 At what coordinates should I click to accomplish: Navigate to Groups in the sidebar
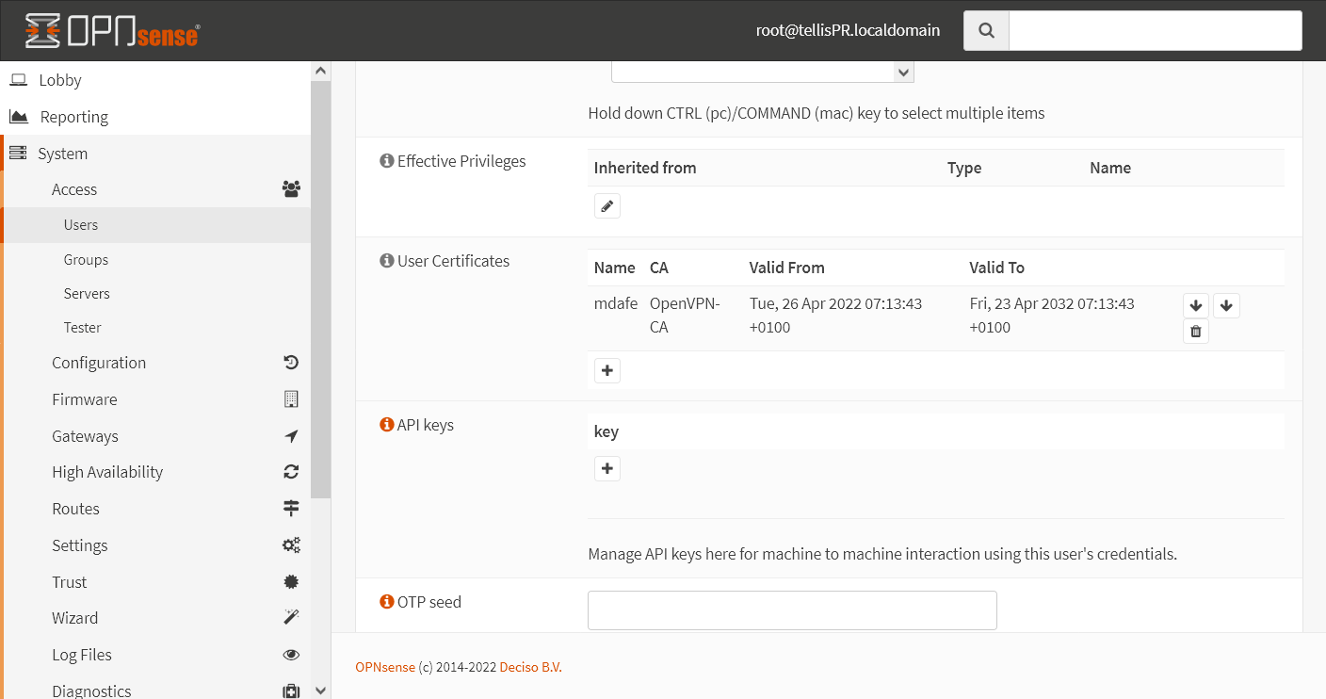pos(86,259)
